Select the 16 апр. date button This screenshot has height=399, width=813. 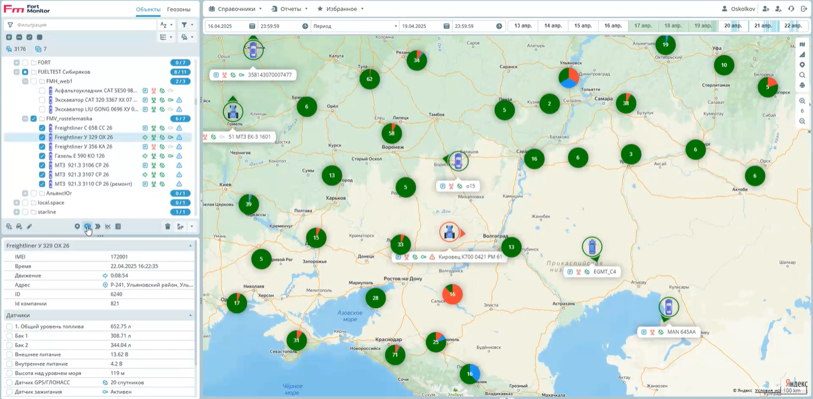tap(613, 25)
